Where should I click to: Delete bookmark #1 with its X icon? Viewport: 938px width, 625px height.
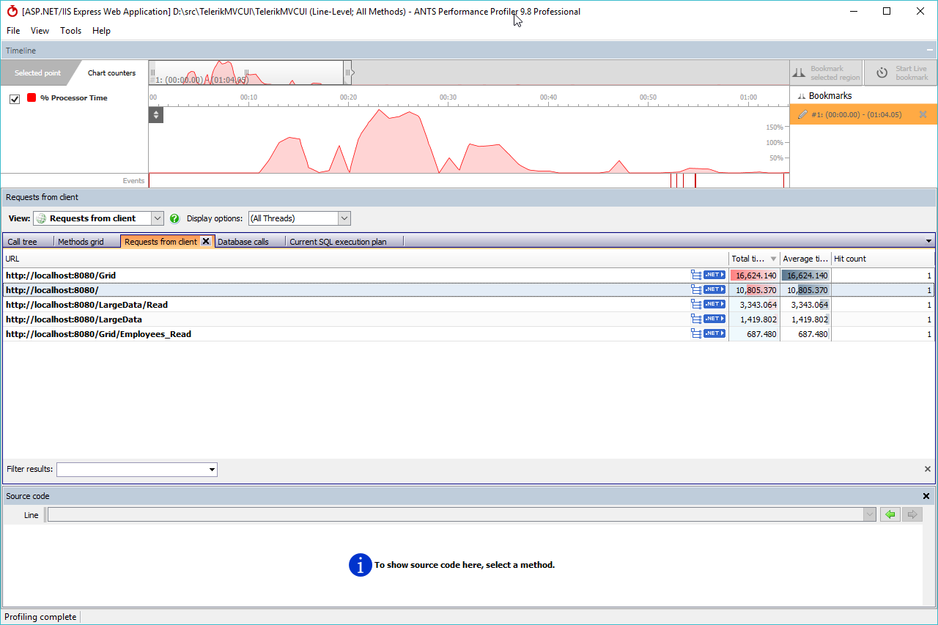[x=923, y=114]
